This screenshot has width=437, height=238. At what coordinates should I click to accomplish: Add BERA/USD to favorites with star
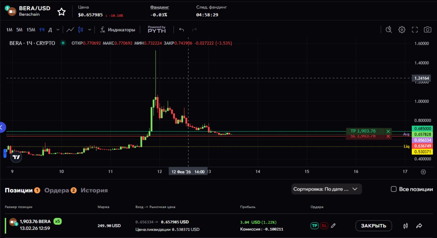pyautogui.click(x=61, y=12)
